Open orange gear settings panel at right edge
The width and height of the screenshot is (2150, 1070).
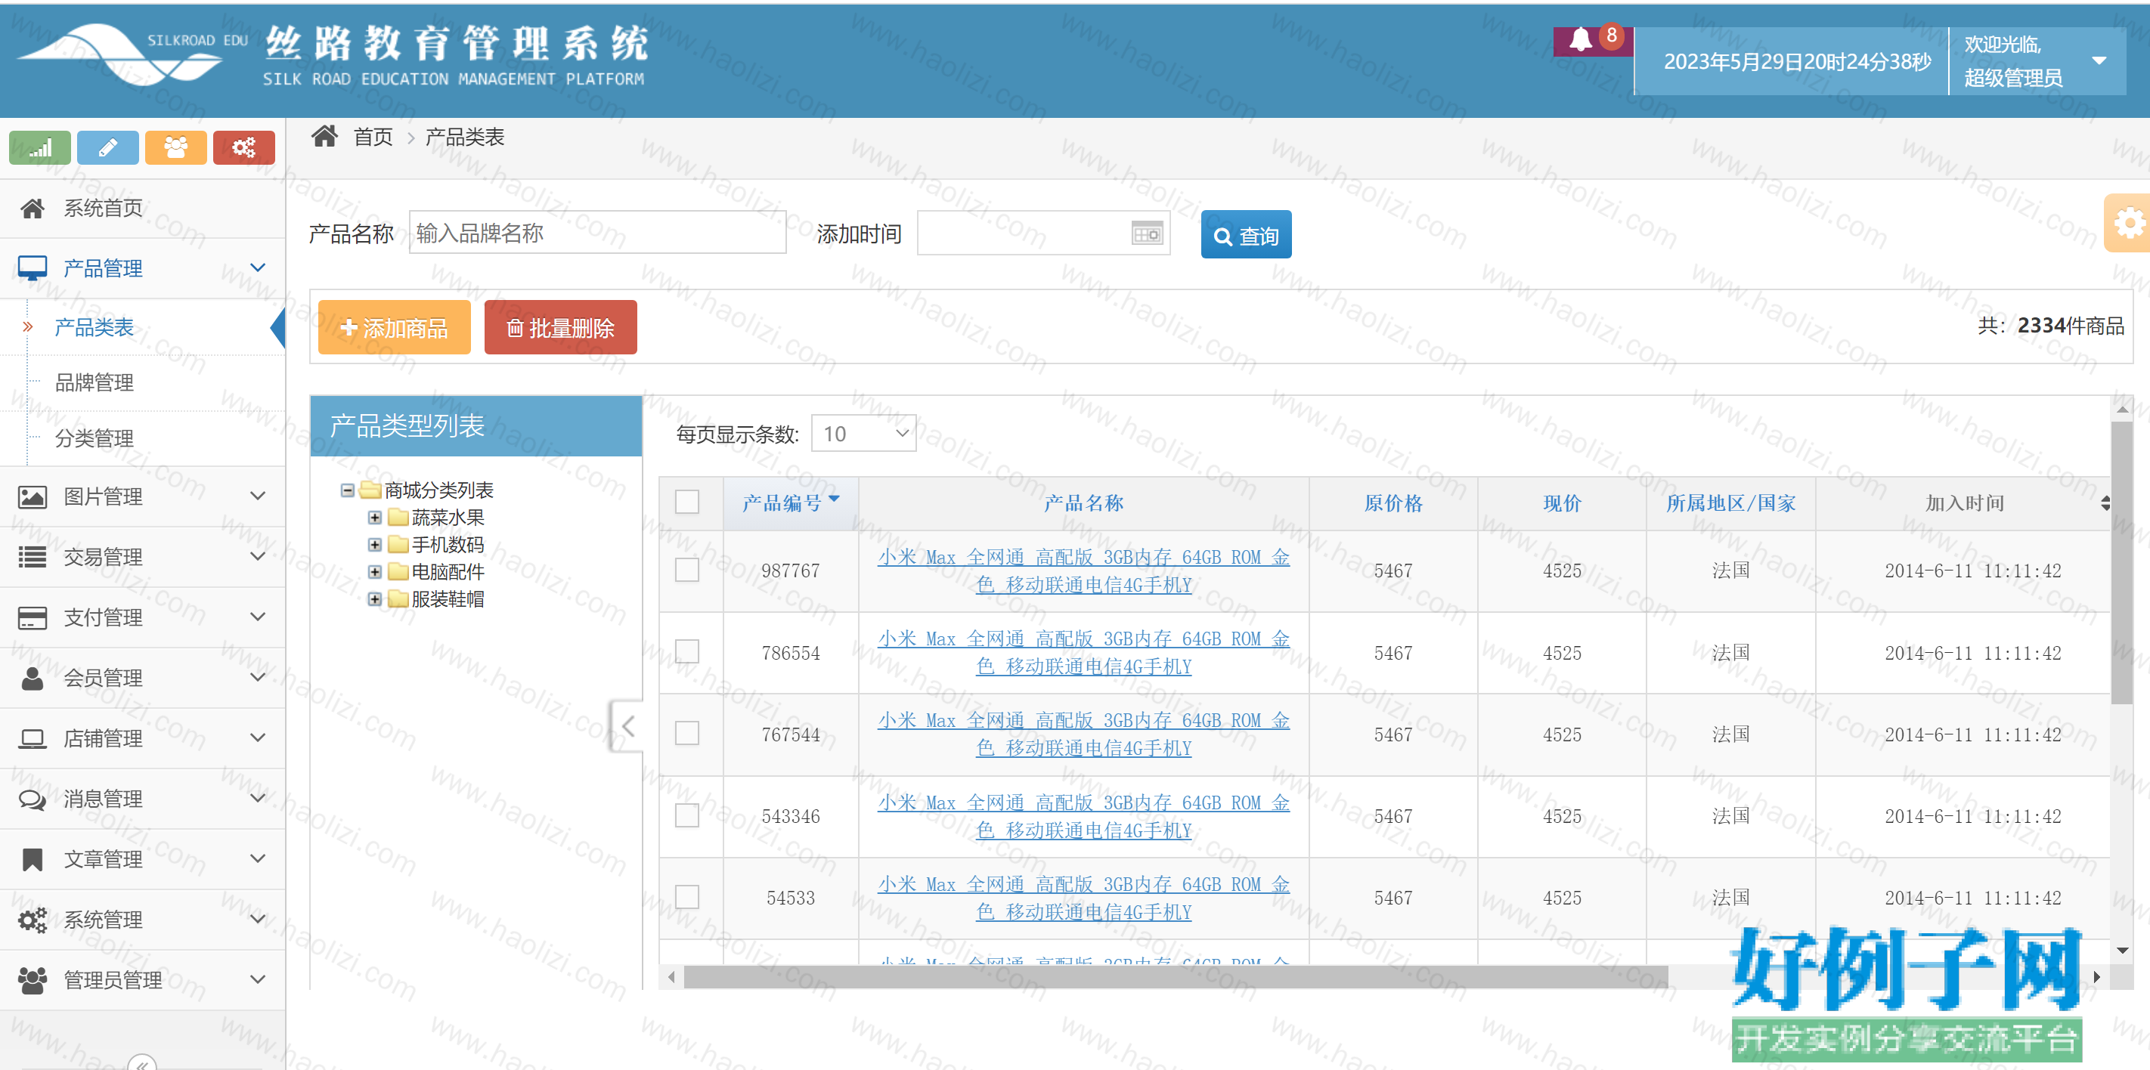2127,223
